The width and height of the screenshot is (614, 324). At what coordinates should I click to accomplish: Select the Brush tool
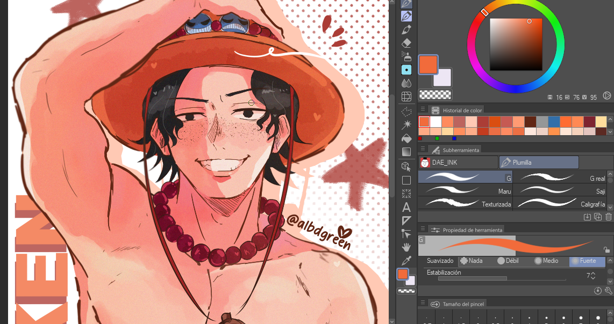[406, 30]
